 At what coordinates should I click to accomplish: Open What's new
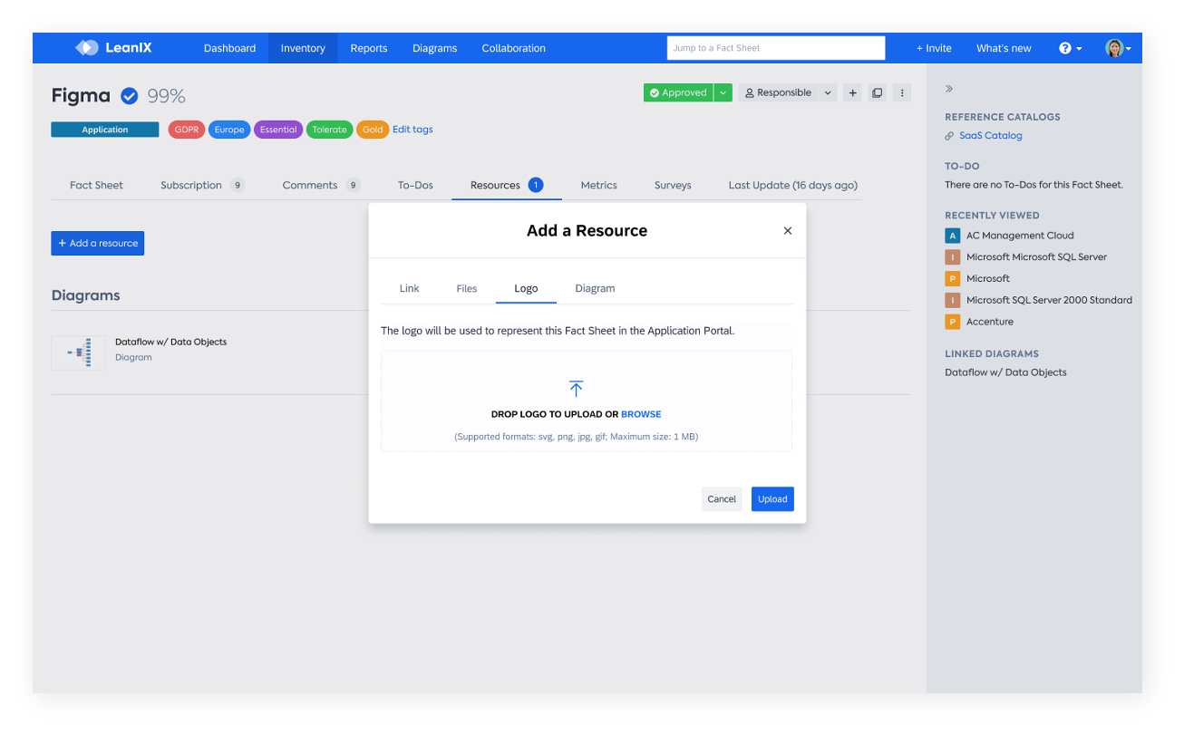coord(1004,48)
